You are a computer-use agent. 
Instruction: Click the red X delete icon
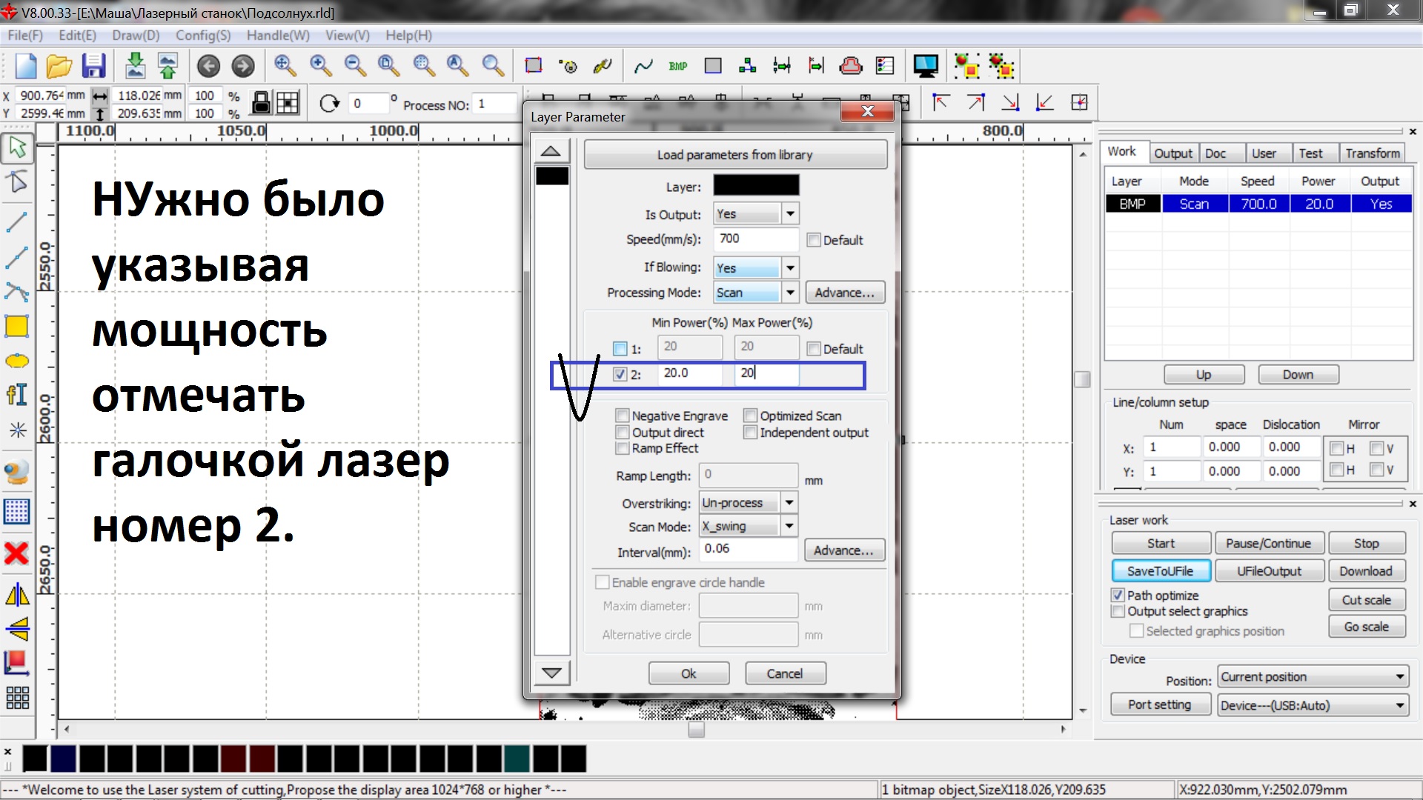(17, 553)
